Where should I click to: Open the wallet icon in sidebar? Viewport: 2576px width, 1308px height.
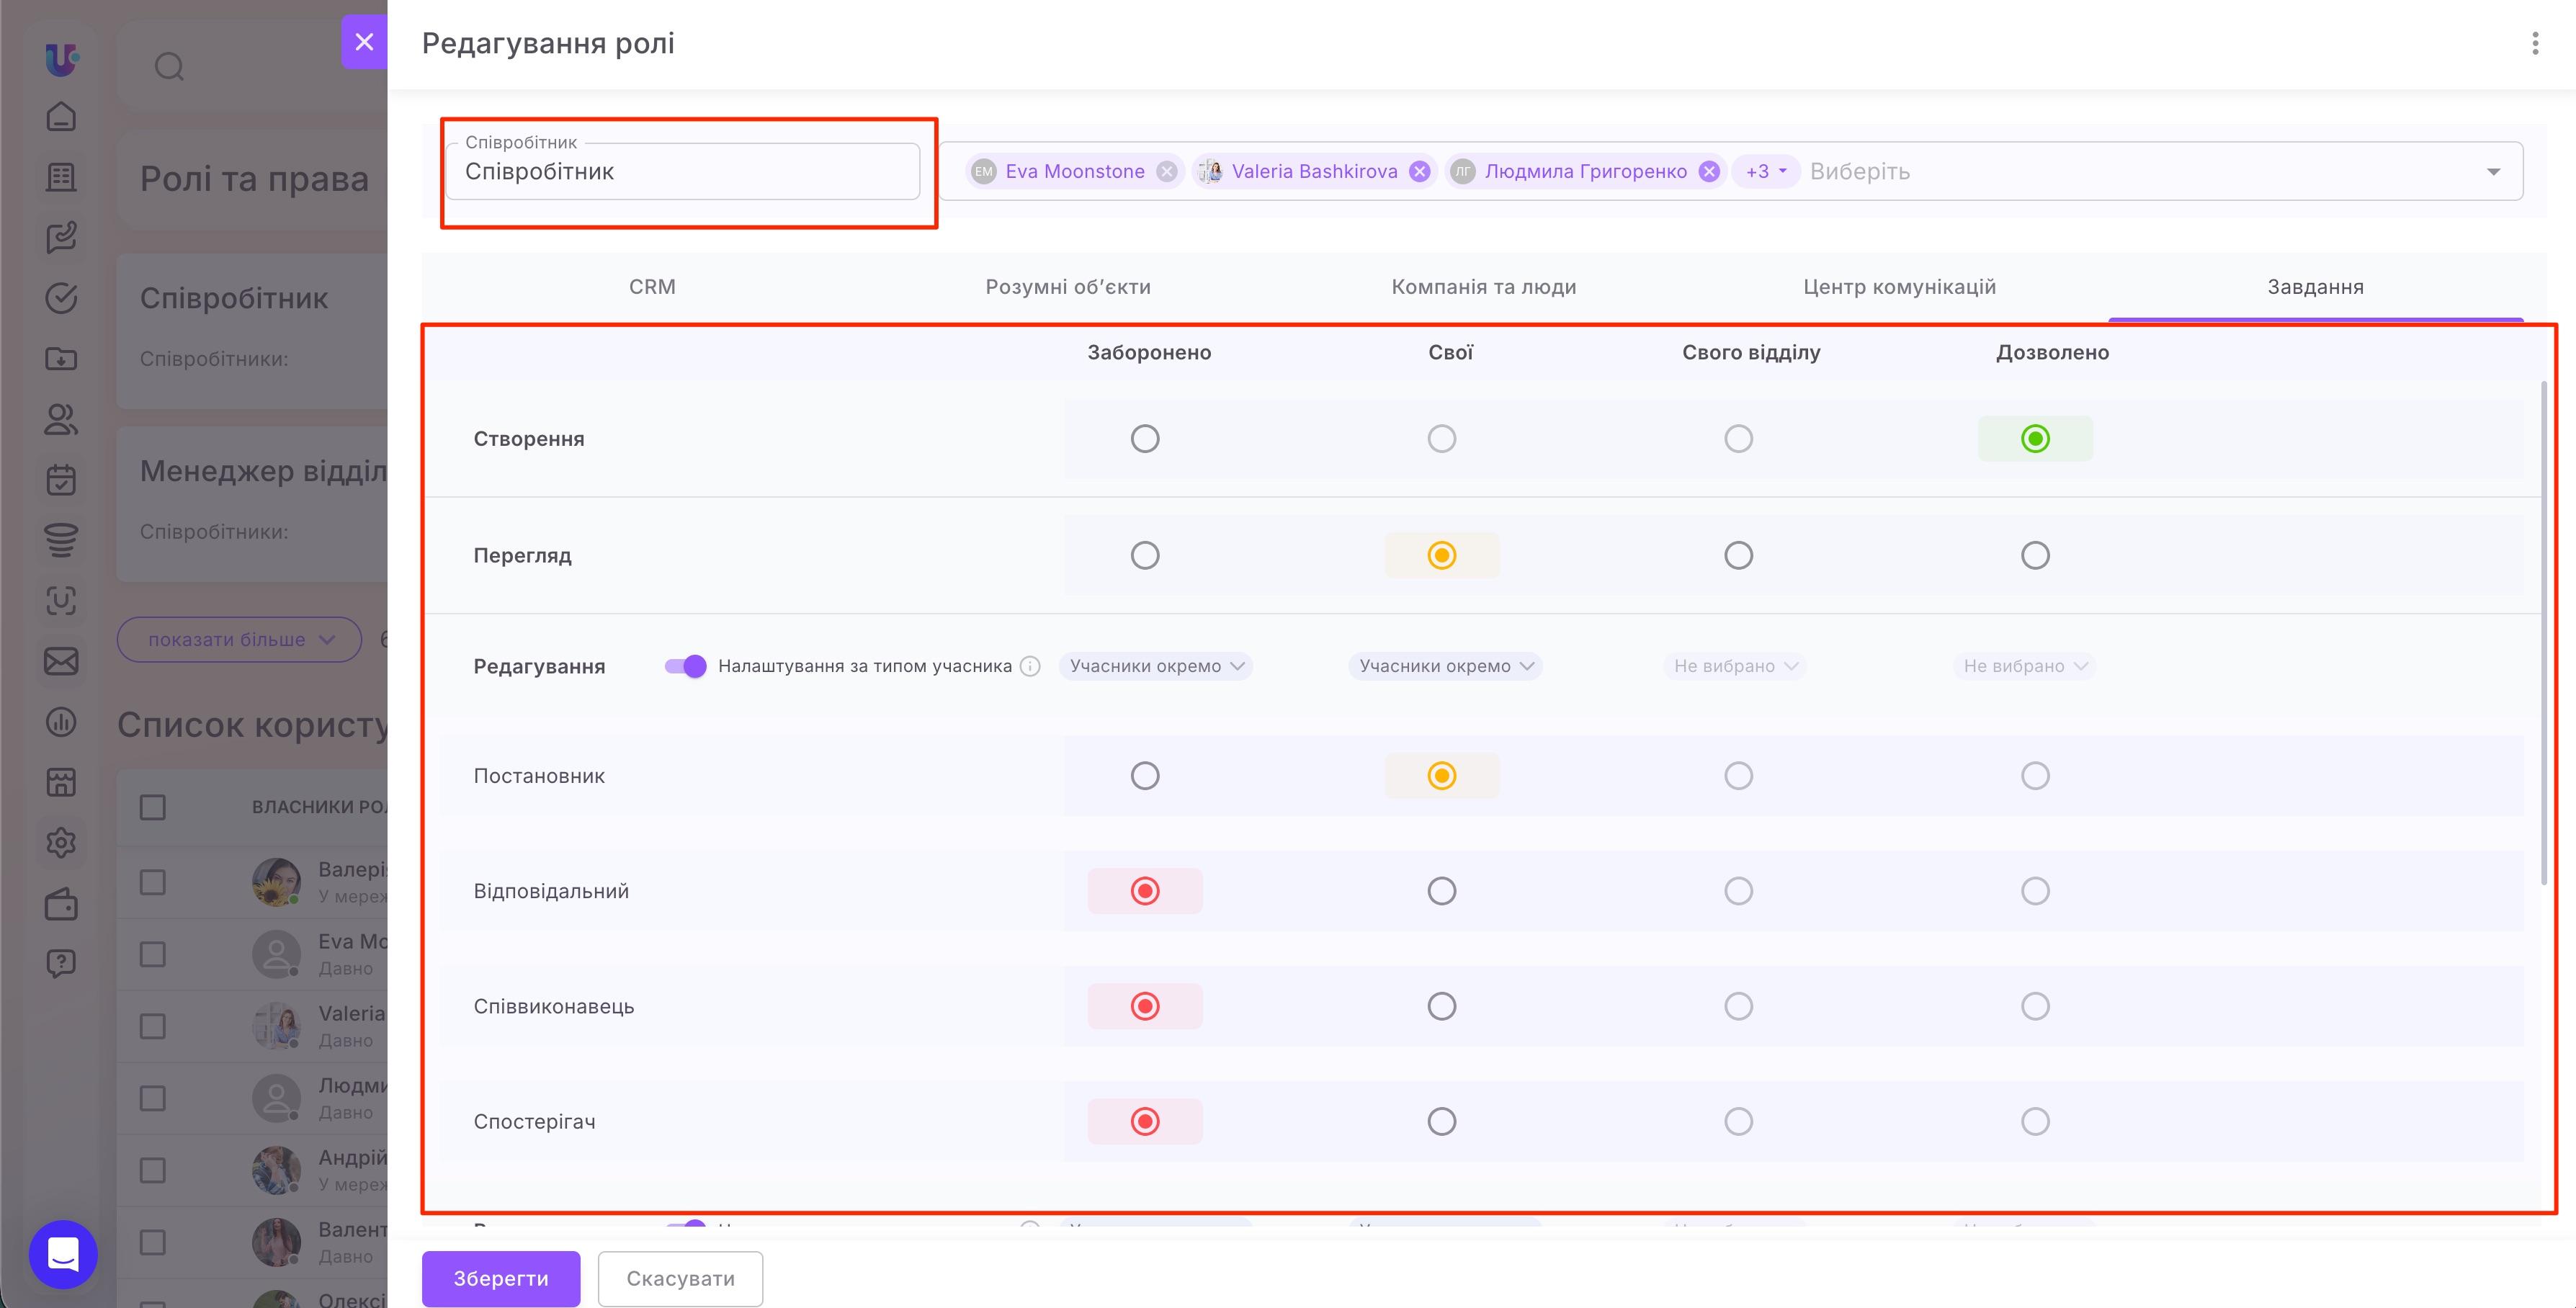tap(61, 904)
